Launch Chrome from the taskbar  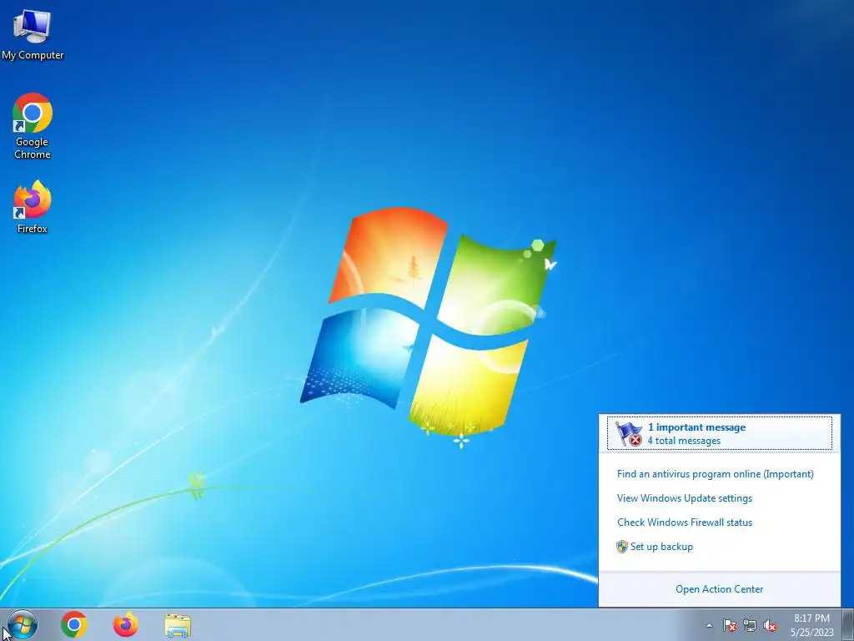tap(74, 624)
